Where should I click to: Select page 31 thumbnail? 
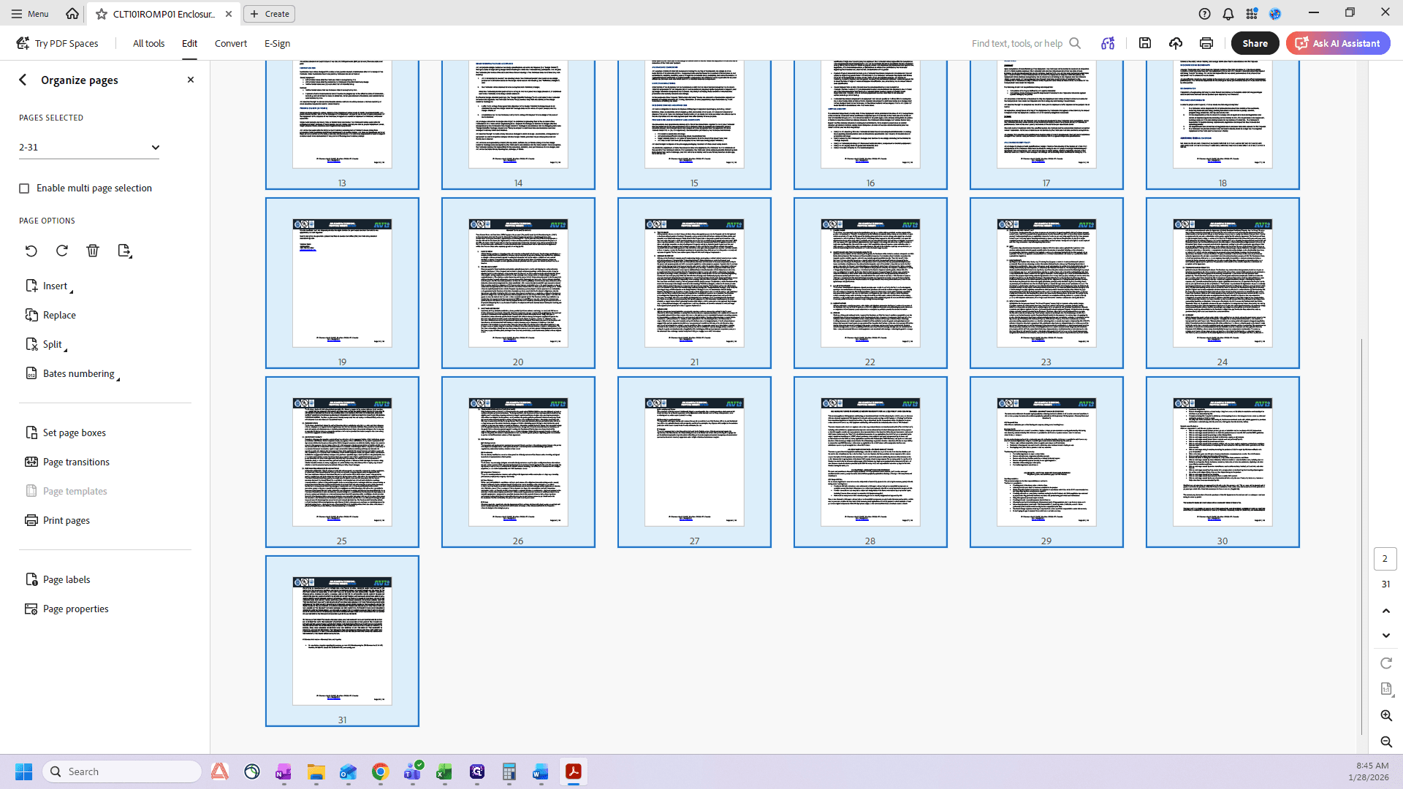342,641
